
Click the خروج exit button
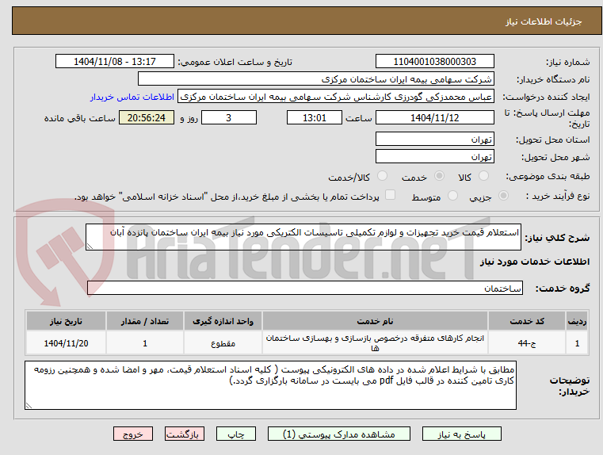(x=132, y=434)
